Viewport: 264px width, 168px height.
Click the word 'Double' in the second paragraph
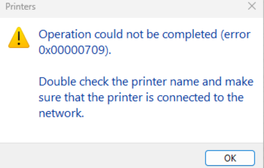tap(57, 82)
